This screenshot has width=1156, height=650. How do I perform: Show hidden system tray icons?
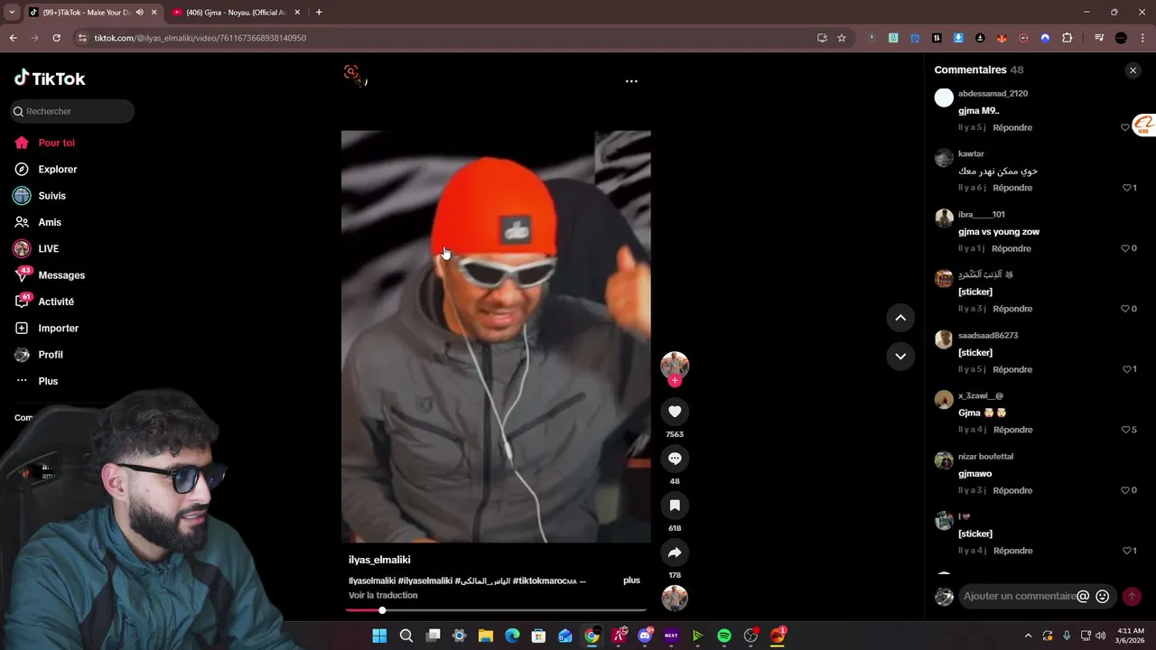(x=1028, y=636)
